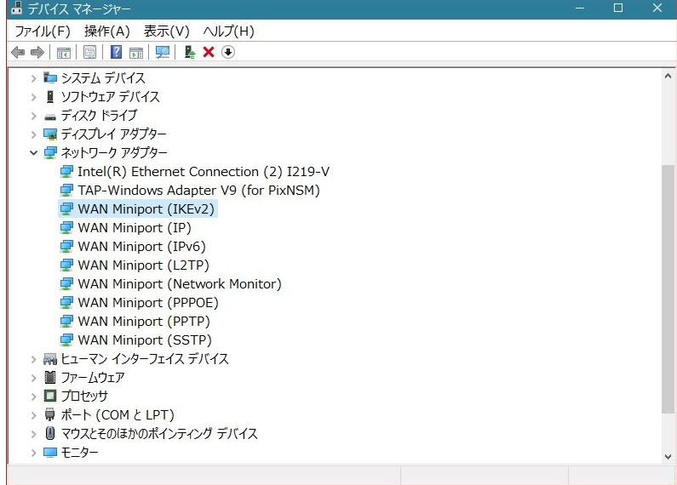Select TAP-Windows Adapter V9 (for PixNSM)
Viewport: 677px width, 485px height.
[x=198, y=191]
